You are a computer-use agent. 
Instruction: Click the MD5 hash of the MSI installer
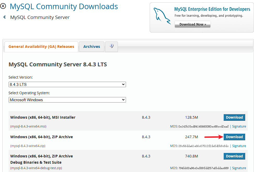click(x=203, y=126)
